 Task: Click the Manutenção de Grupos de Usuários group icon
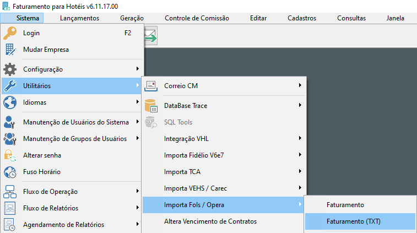[10, 139]
